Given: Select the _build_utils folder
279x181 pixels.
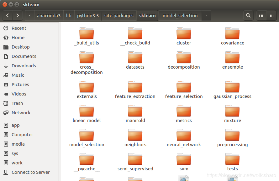Looking at the screenshot, I should click(87, 36).
